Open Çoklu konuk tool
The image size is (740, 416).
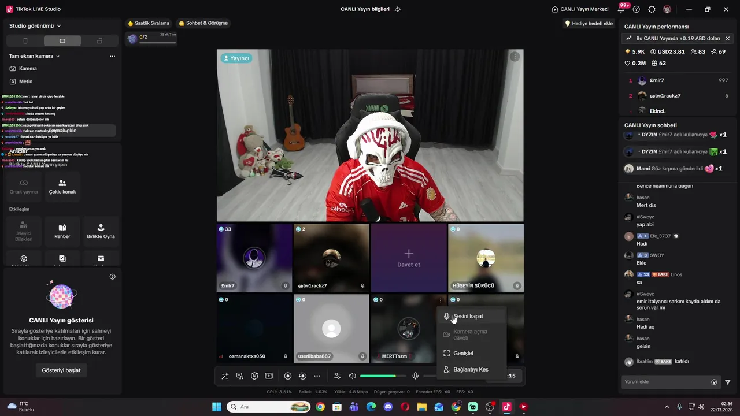point(62,186)
